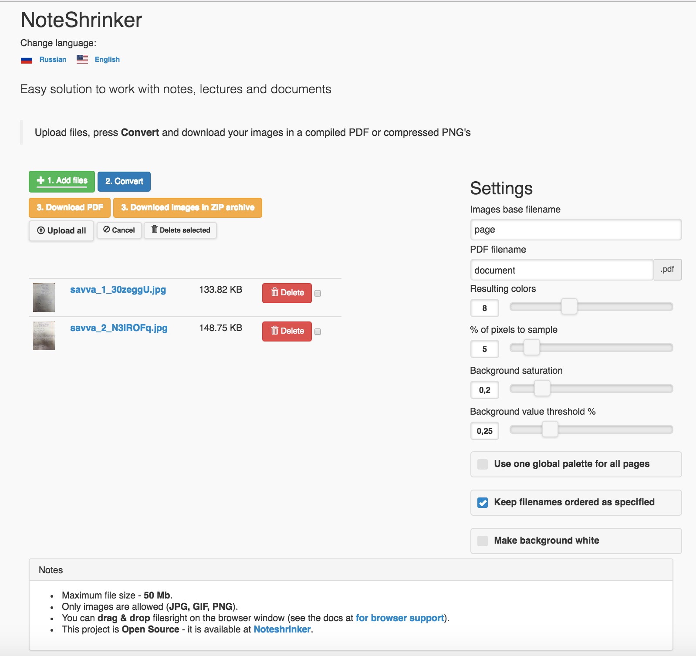Click the 148.75 KB file size
The height and width of the screenshot is (656, 696).
[221, 328]
